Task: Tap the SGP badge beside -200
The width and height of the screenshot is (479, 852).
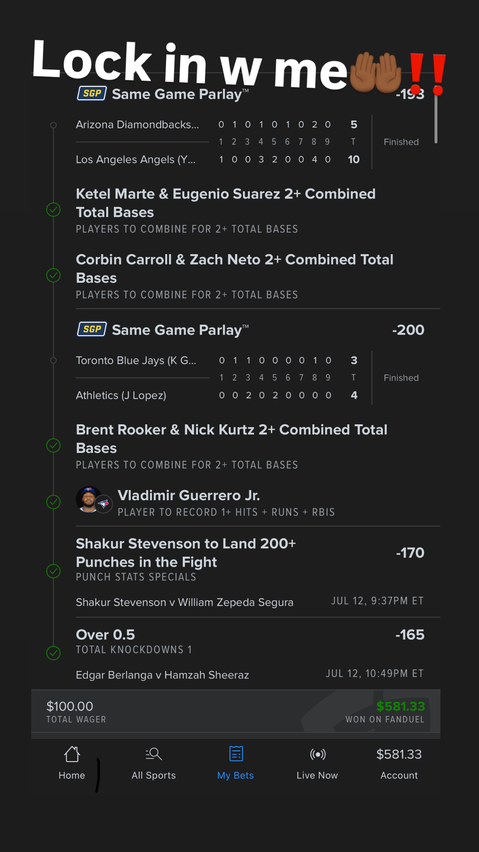Action: [92, 329]
